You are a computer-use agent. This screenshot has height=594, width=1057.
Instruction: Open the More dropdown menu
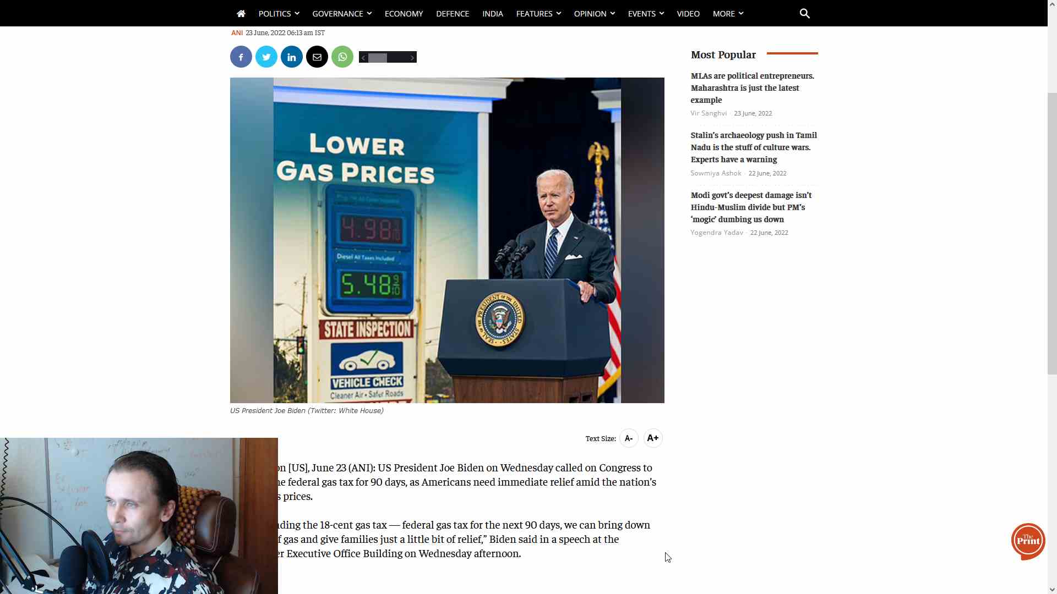click(728, 14)
